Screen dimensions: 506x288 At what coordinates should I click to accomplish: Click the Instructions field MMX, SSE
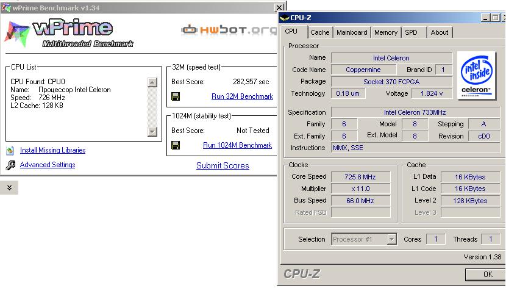pos(415,148)
